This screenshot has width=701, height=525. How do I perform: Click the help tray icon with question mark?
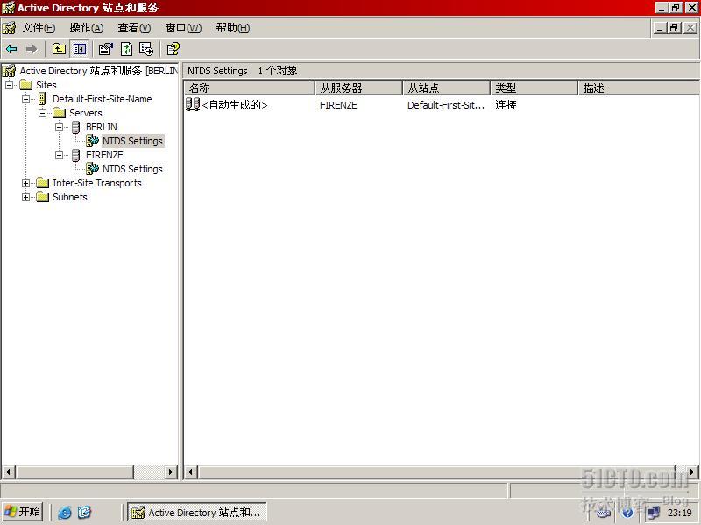(x=627, y=513)
